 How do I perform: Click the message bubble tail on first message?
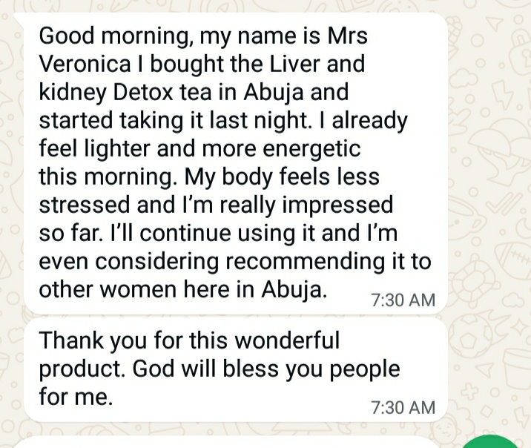19,19
